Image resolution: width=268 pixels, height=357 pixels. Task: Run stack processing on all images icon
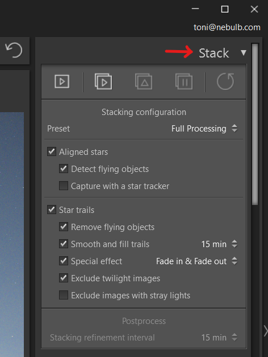pos(103,81)
